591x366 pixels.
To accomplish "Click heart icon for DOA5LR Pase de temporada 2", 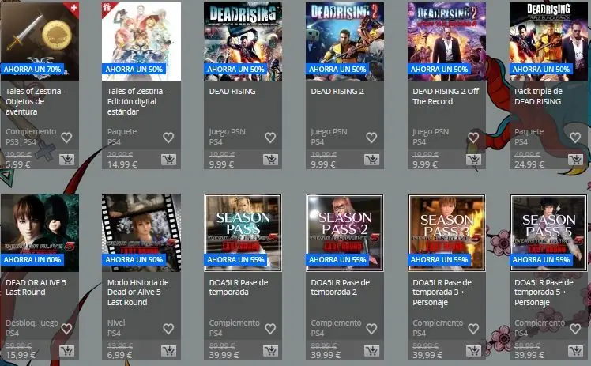I will (371, 329).
